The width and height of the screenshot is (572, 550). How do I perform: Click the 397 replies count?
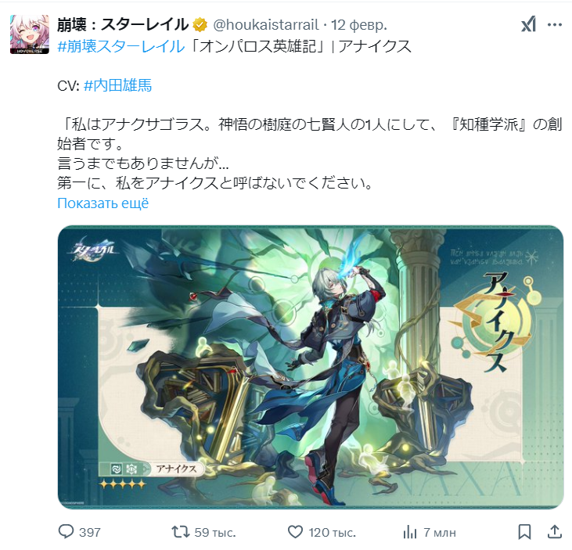point(90,532)
